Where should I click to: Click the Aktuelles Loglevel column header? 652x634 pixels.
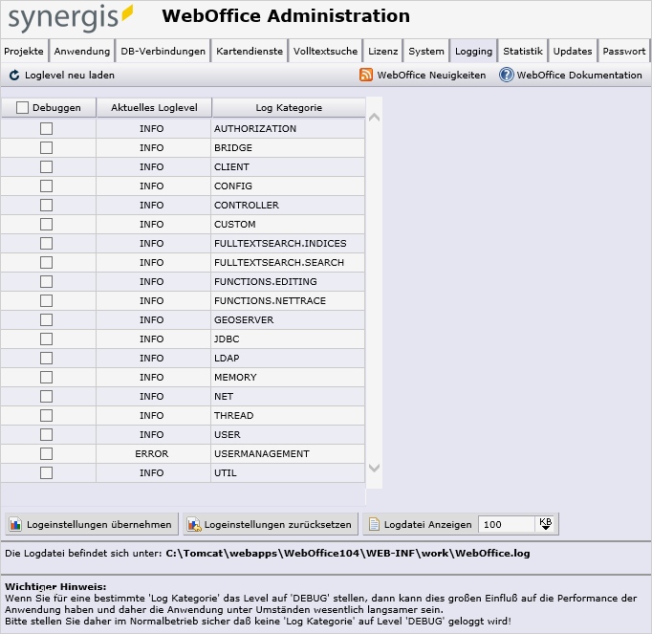[154, 108]
